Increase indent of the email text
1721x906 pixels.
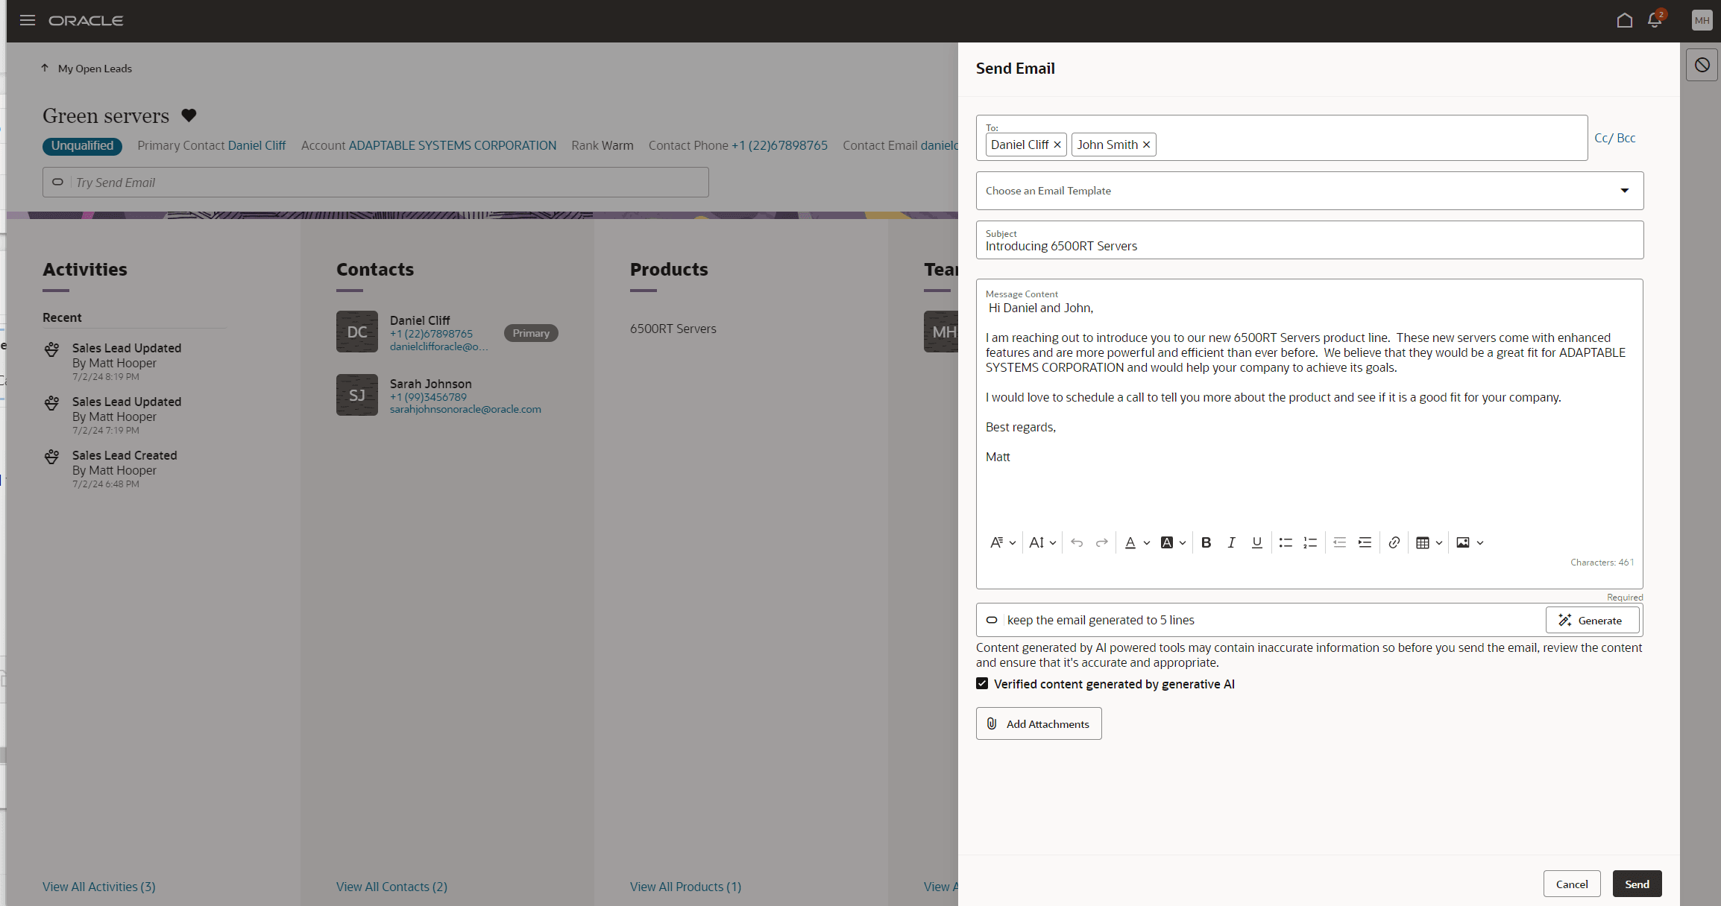click(1365, 542)
